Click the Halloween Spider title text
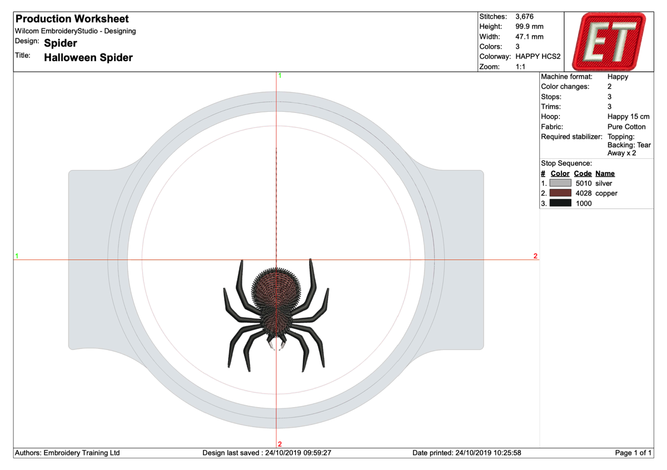 [88, 57]
